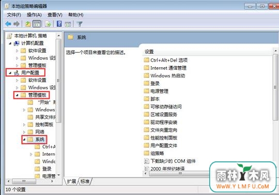Screen dimensions: 279x195
Task: Switch to the 扩展 tab
Action: [x=71, y=181]
